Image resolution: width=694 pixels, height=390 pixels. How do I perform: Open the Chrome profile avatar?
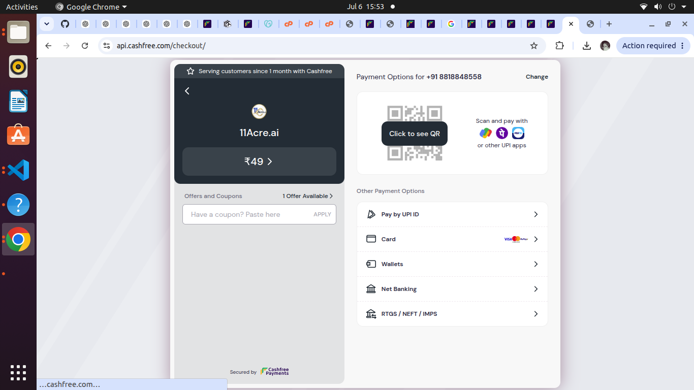pos(605,46)
